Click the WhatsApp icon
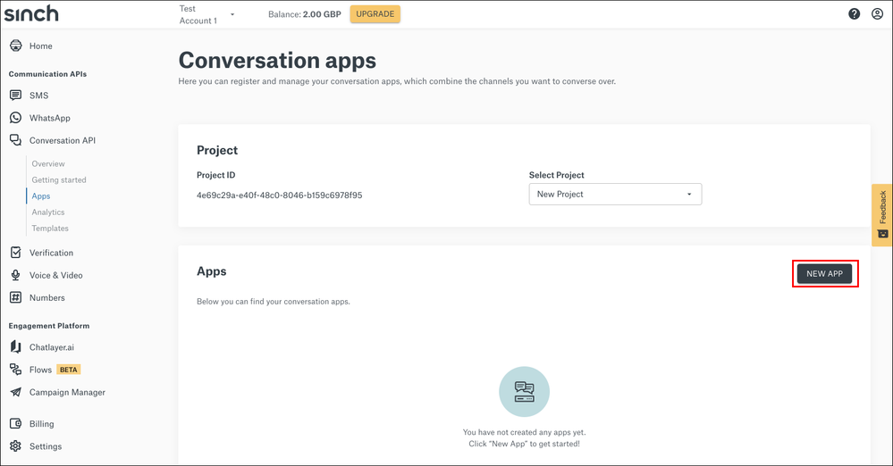The image size is (893, 466). 16,118
